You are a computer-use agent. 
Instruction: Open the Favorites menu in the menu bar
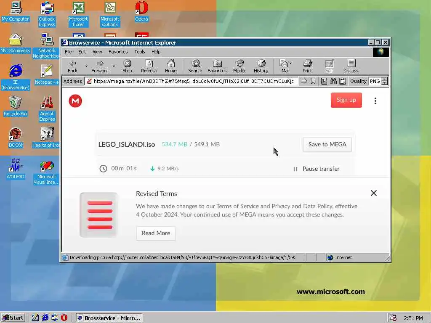pos(118,52)
